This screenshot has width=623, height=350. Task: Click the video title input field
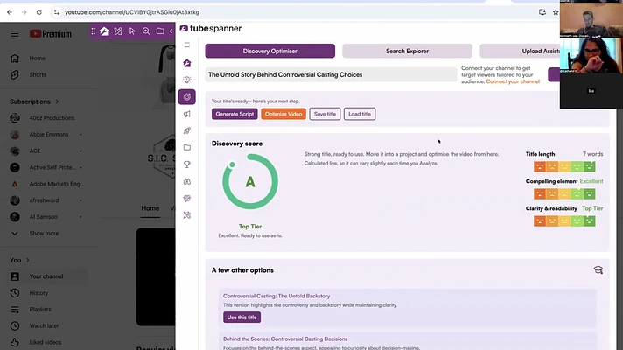331,74
